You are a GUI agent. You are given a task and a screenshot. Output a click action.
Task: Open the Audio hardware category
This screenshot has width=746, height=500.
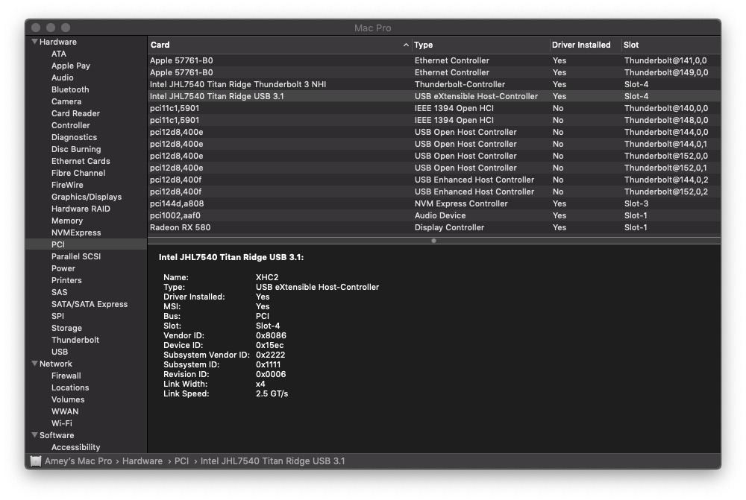(63, 77)
